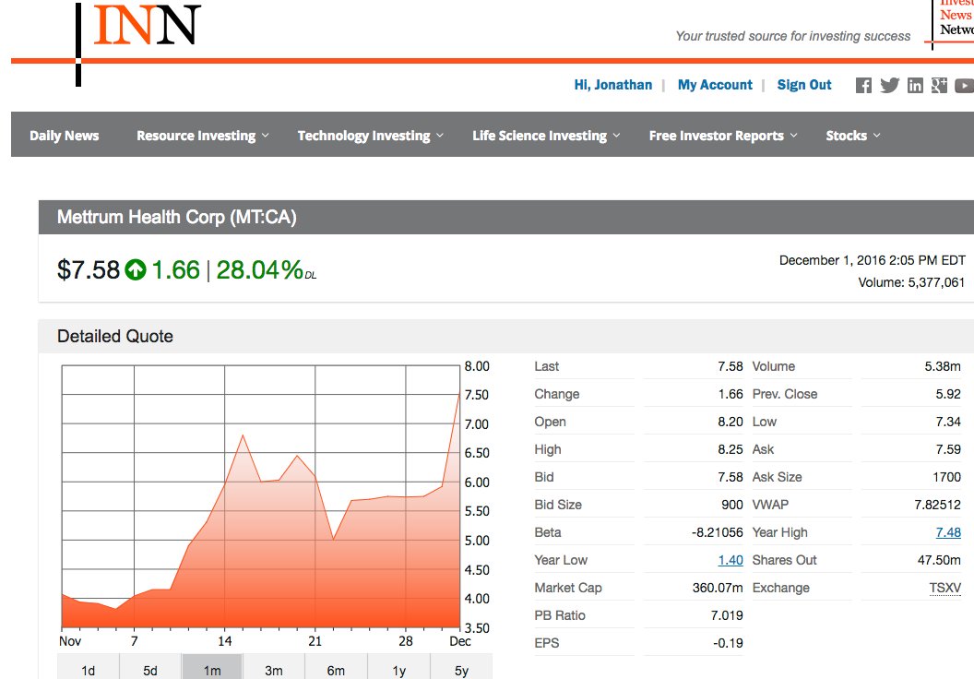Open the INN LinkedIn page icon
974x679 pixels.
point(915,86)
